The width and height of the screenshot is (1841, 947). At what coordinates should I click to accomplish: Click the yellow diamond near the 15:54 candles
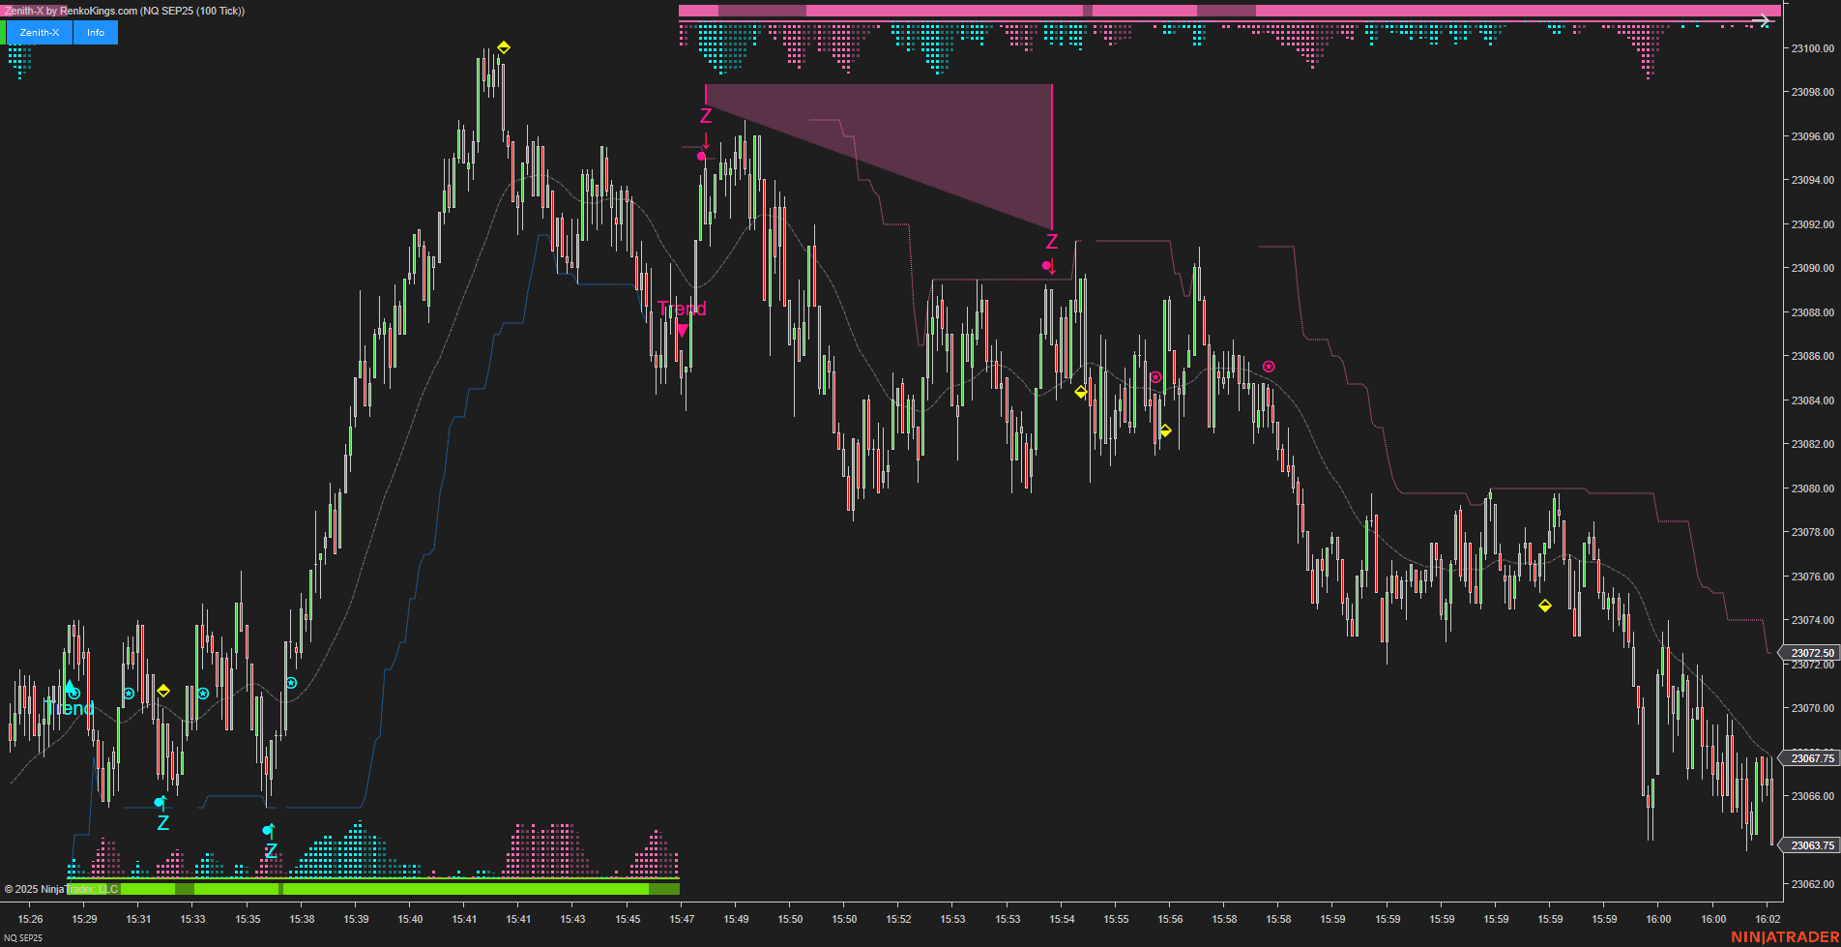1079,391
